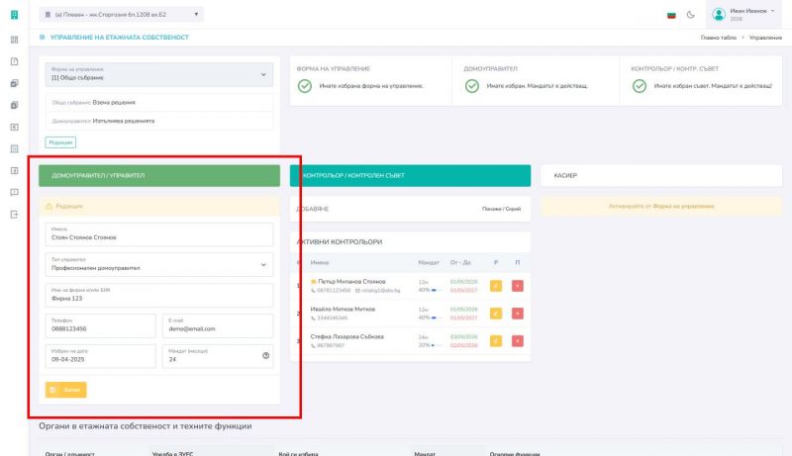This screenshot has width=792, height=456.
Task: Click green check under КОНТРОЛЬОР / КОНТР. СЪВЕТ
Action: click(x=639, y=86)
